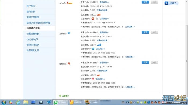Viewport: 188px width, 105px height.
Task: Click the 蓝钻贵族 blue diamond icon
Action: point(69,33)
